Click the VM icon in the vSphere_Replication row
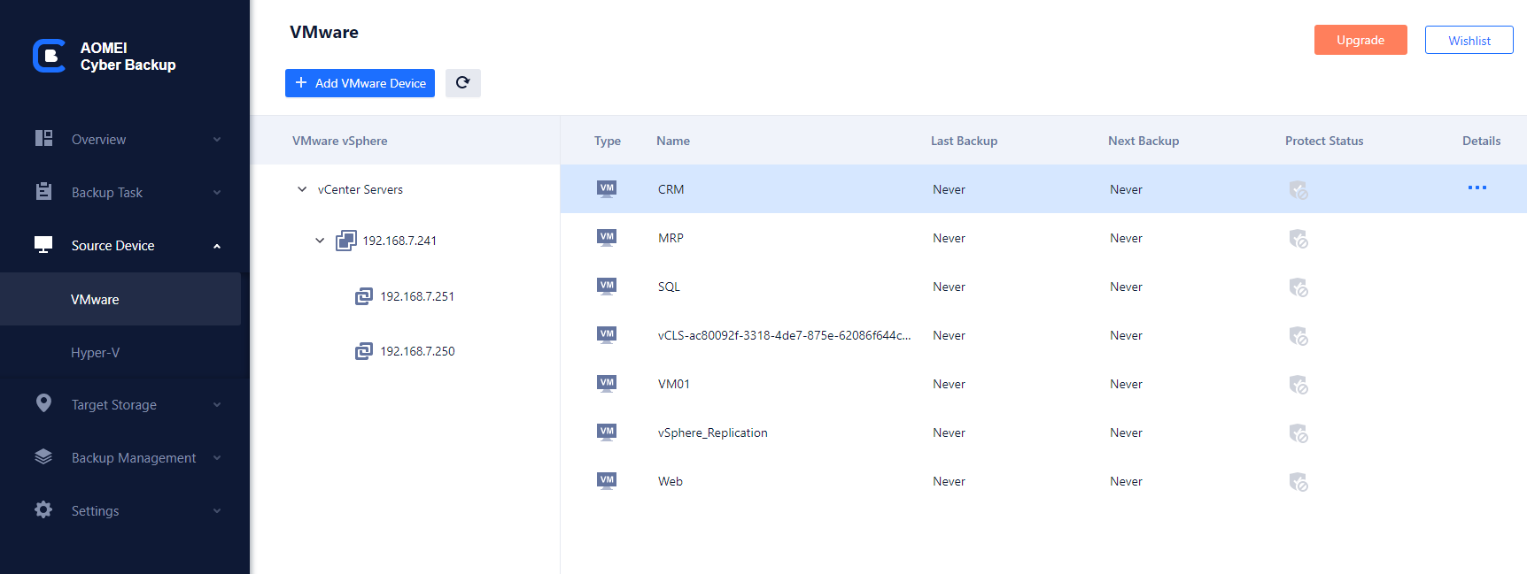This screenshot has width=1527, height=574. 607,432
